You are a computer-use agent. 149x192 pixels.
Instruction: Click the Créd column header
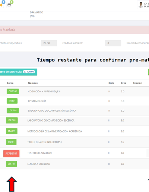pos(124,83)
